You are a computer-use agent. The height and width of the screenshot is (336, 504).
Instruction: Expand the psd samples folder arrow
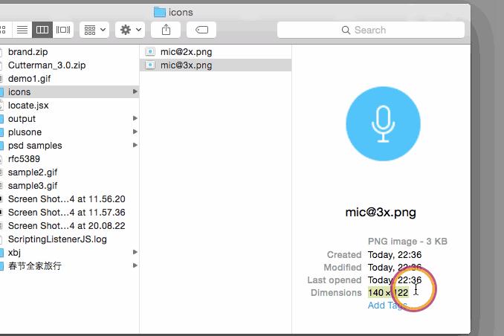tap(135, 146)
